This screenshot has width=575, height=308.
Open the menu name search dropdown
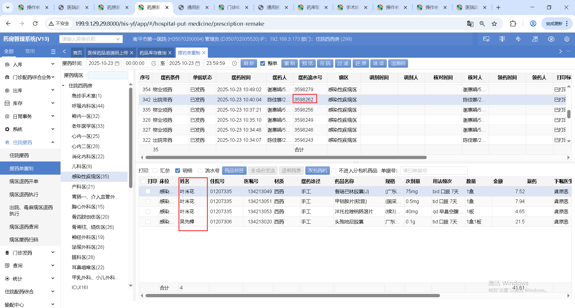pos(91,39)
